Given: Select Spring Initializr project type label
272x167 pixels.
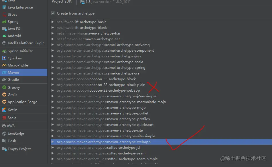Looking at the screenshot, I should tap(20, 51).
